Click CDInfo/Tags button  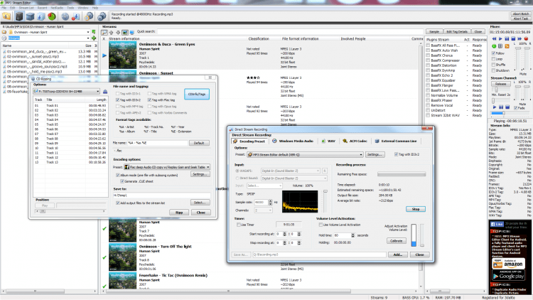(x=197, y=95)
